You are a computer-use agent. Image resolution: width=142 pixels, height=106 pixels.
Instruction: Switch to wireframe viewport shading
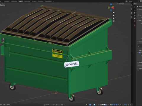pos(101,105)
